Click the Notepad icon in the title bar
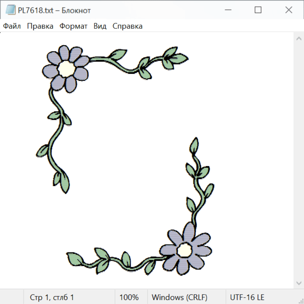Viewport: 304px width, 304px height. coord(10,10)
